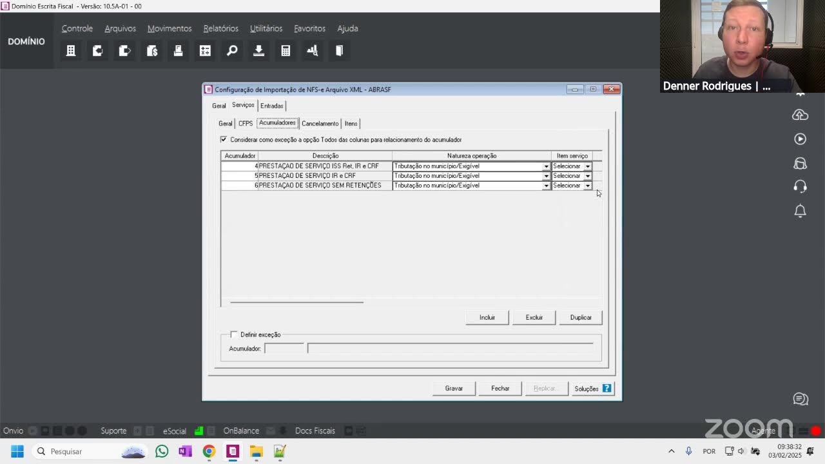Click the download arrow toolbar icon
This screenshot has height=464, width=825.
[258, 51]
